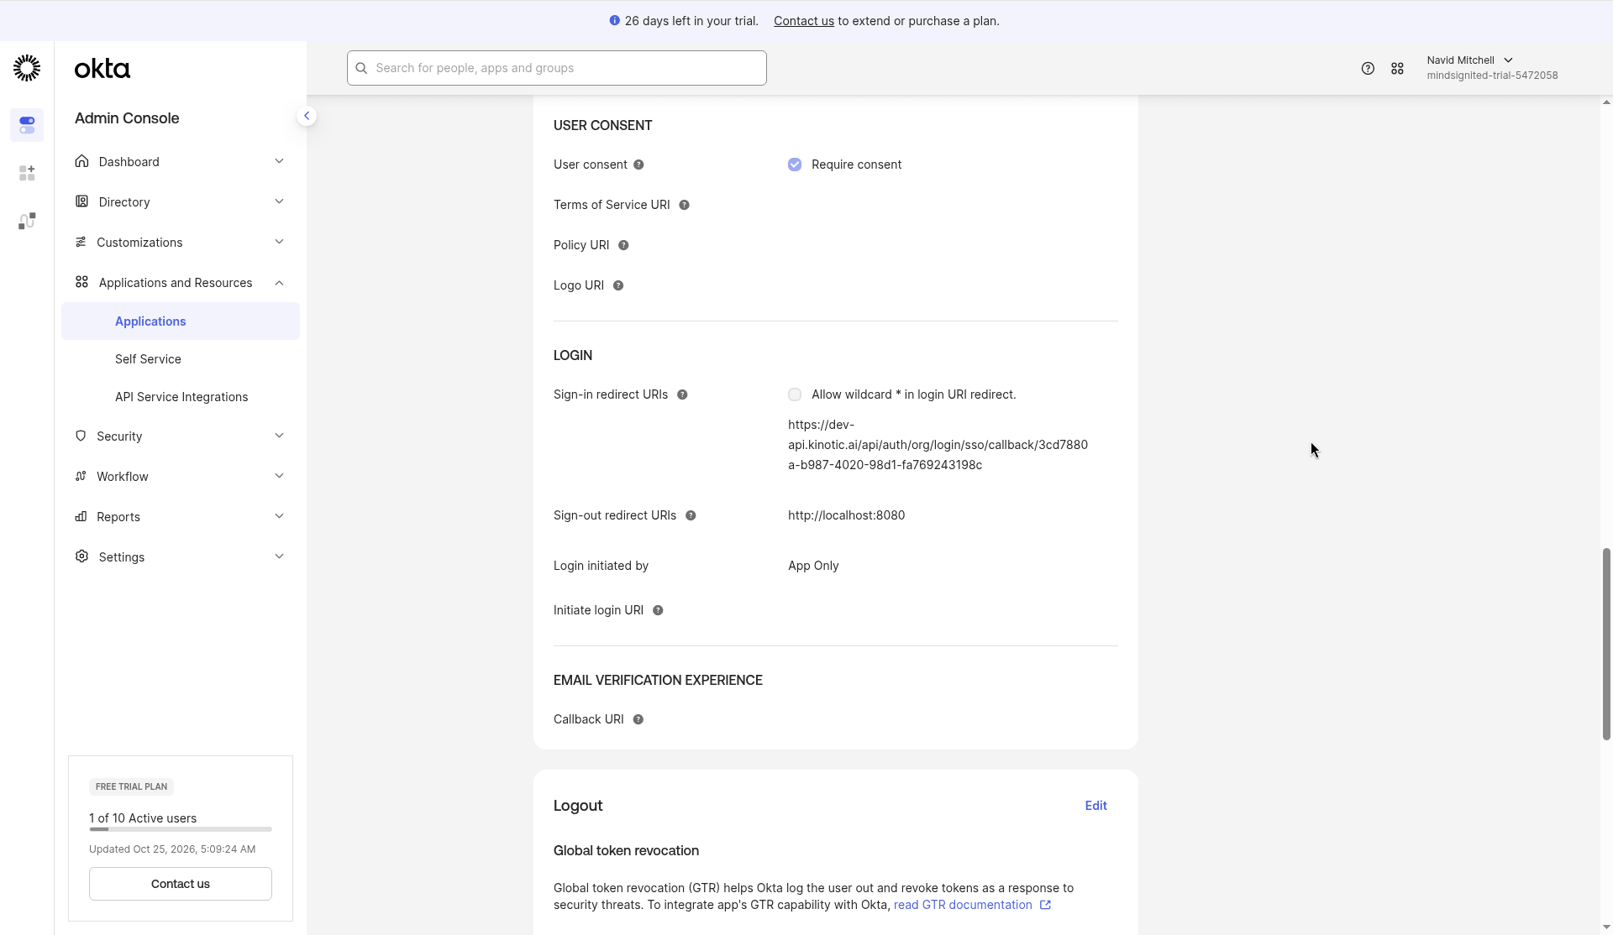Show help tooltip for Callback URI
Viewport: 1613px width, 935px height.
pos(638,719)
